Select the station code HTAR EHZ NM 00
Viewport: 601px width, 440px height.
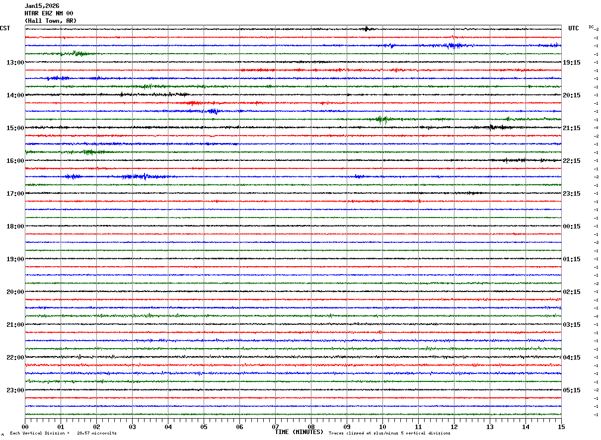pos(49,13)
